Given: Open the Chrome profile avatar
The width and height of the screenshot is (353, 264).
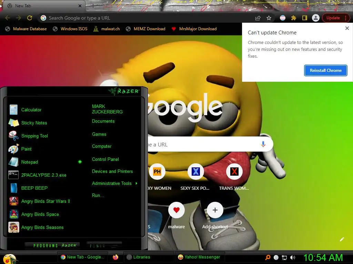Looking at the screenshot, I should pyautogui.click(x=316, y=18).
